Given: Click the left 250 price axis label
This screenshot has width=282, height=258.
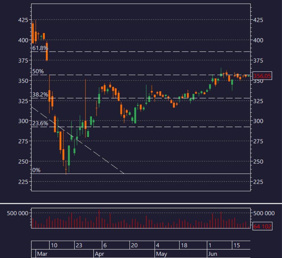Looking at the screenshot, I should click(x=23, y=162).
